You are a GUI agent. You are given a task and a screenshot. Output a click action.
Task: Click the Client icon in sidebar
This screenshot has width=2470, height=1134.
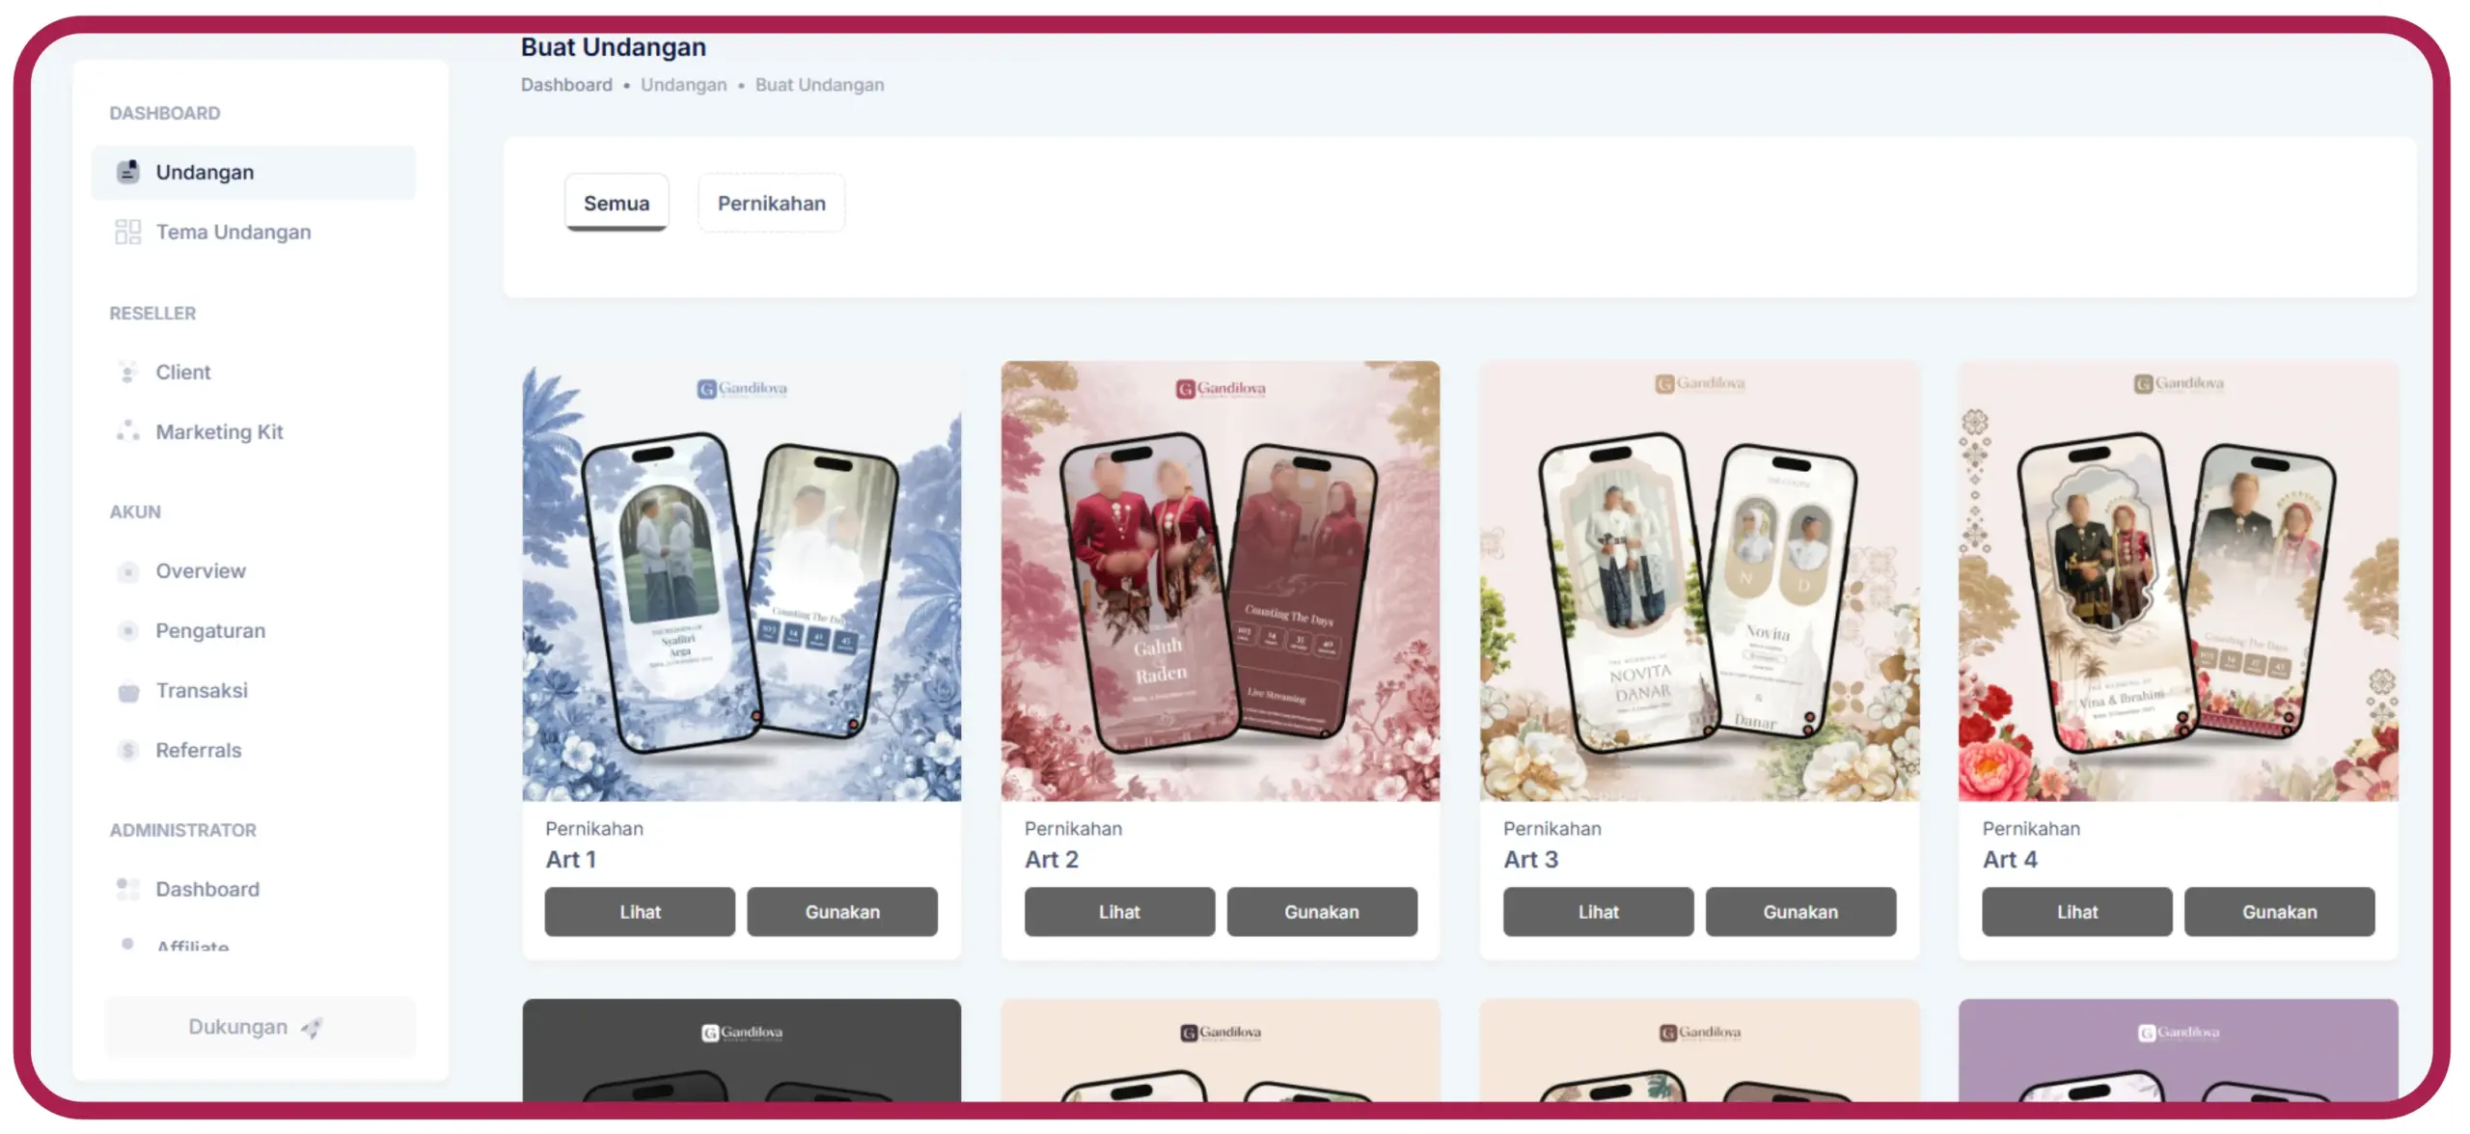pos(127,373)
